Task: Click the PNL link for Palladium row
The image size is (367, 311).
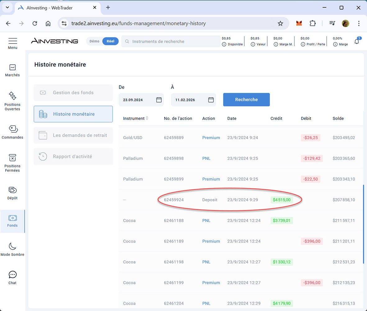Action: click(206, 158)
